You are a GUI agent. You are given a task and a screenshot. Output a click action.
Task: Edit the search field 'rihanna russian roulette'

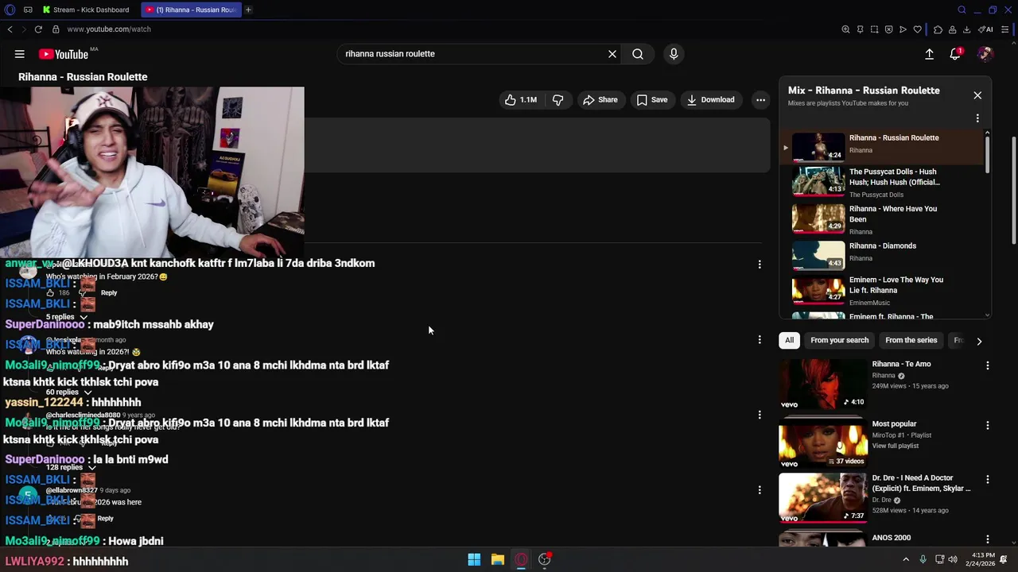click(473, 54)
